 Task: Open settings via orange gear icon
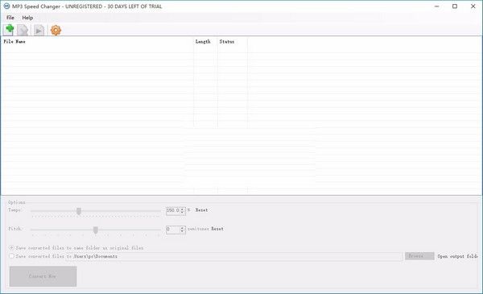coord(56,30)
